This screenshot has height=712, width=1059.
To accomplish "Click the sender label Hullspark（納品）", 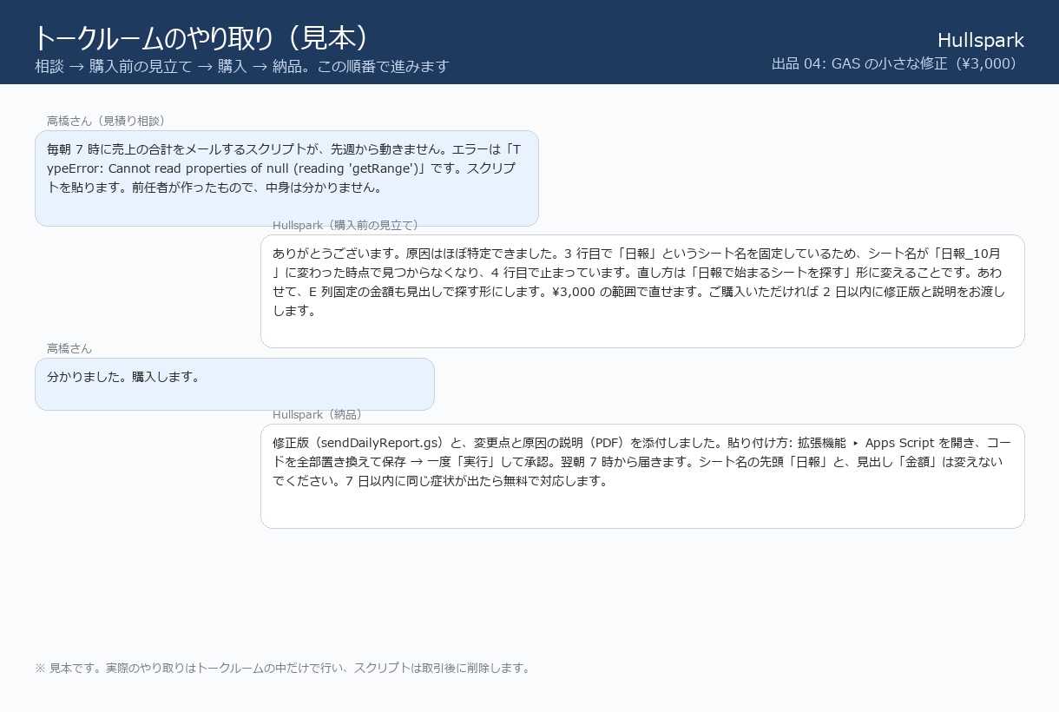I will coord(320,414).
